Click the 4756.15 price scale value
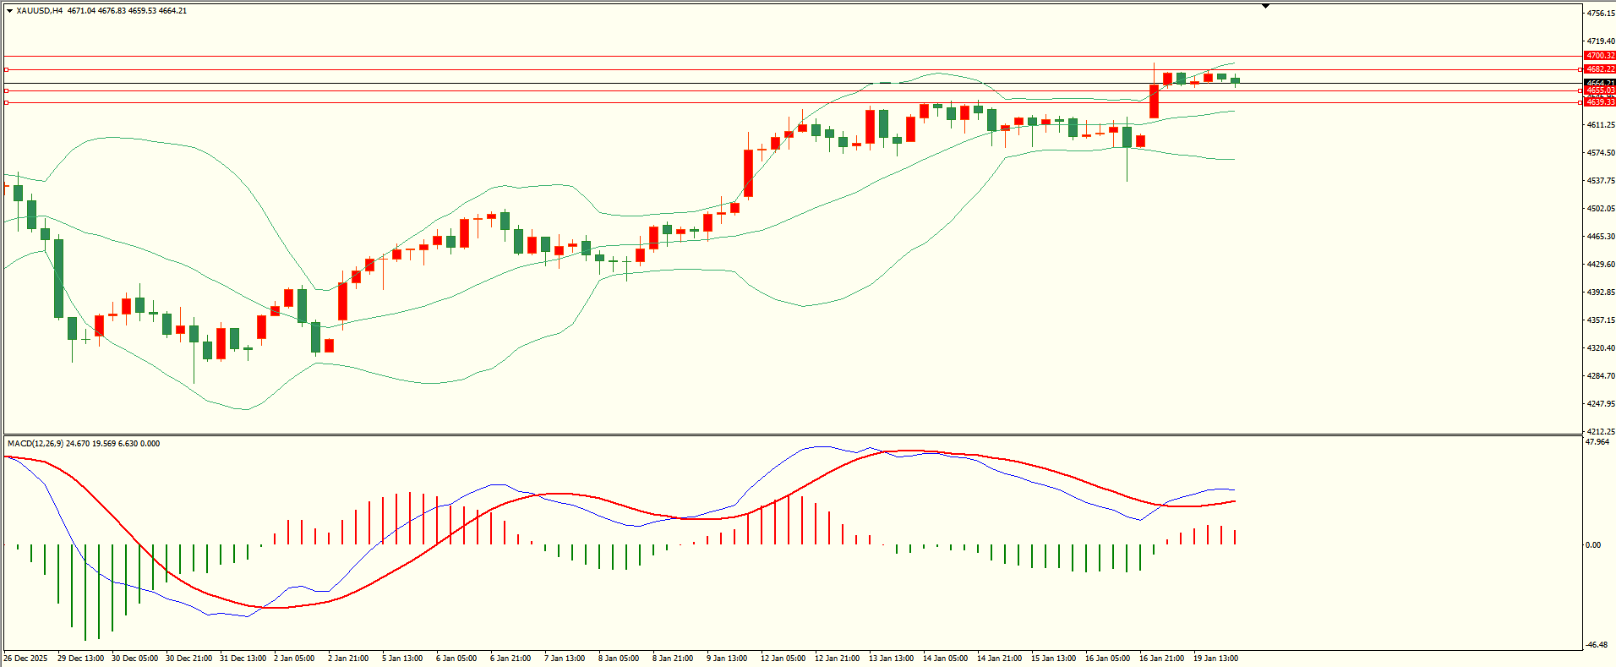The image size is (1616, 667). (1601, 14)
